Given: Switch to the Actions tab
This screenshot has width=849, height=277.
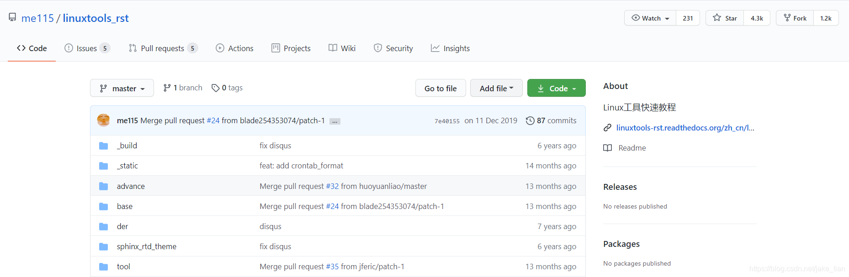Looking at the screenshot, I should coord(234,48).
